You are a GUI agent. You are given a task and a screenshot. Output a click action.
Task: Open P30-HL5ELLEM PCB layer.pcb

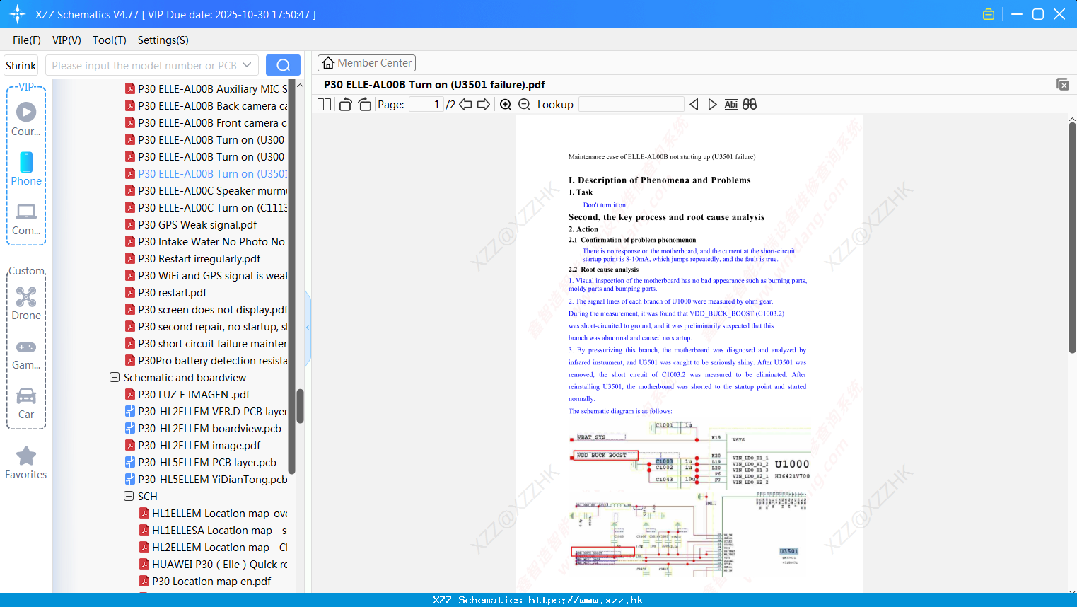[201, 463]
